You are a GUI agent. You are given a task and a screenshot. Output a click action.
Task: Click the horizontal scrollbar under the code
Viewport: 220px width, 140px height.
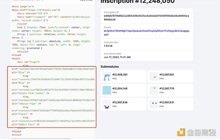(41, 139)
